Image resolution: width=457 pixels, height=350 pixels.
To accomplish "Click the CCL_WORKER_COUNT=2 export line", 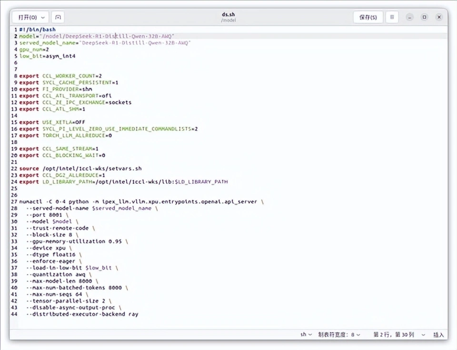I will (x=60, y=76).
